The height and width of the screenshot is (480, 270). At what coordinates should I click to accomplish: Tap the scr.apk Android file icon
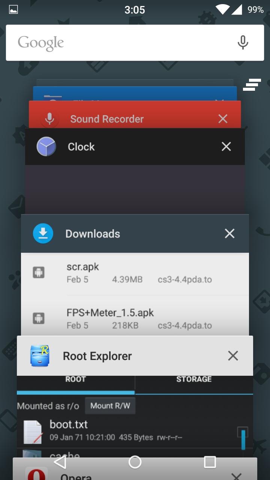pos(39,272)
